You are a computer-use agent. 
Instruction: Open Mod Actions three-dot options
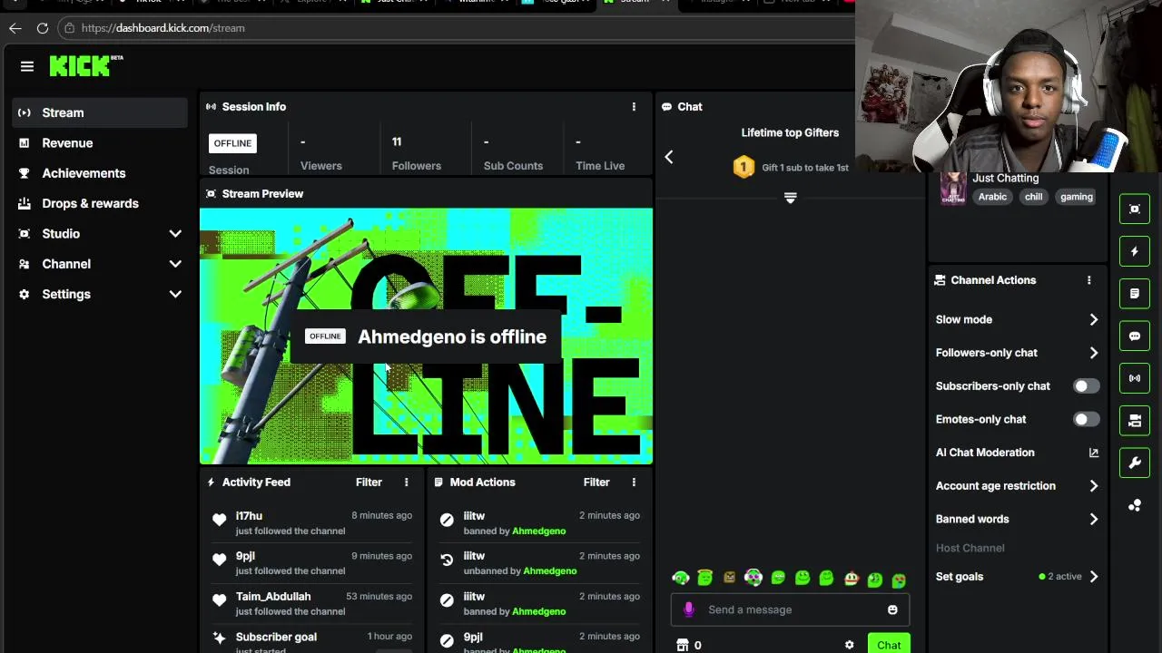click(x=634, y=482)
